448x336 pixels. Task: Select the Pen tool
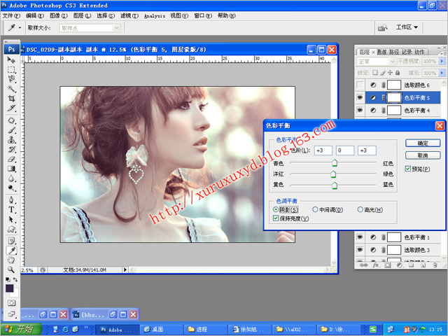tap(11, 199)
